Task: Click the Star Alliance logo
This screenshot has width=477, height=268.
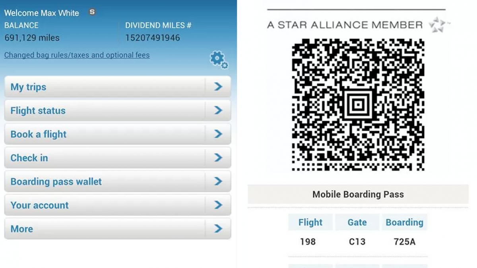Action: click(x=439, y=25)
